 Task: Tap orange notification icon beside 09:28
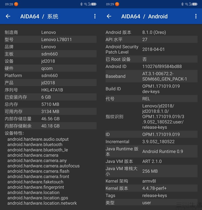coord(16,4)
